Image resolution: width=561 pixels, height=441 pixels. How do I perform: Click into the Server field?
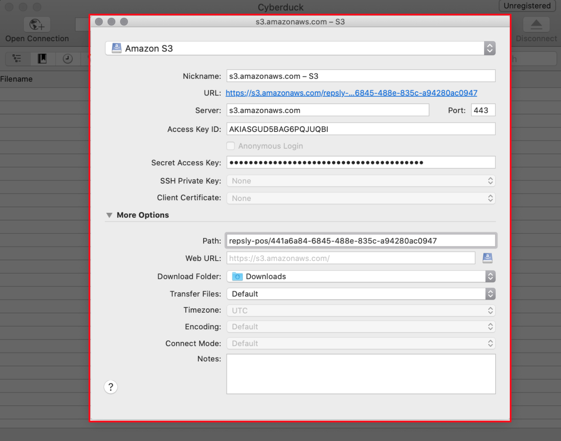click(328, 110)
